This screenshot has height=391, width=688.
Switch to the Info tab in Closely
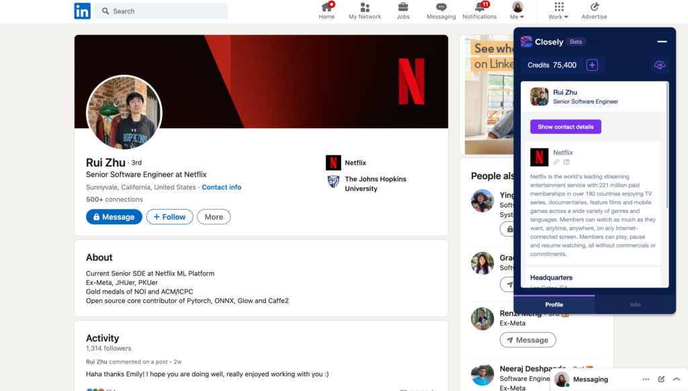(x=635, y=305)
